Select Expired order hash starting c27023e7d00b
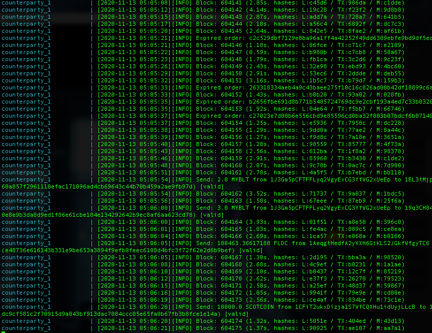 click(x=340, y=116)
